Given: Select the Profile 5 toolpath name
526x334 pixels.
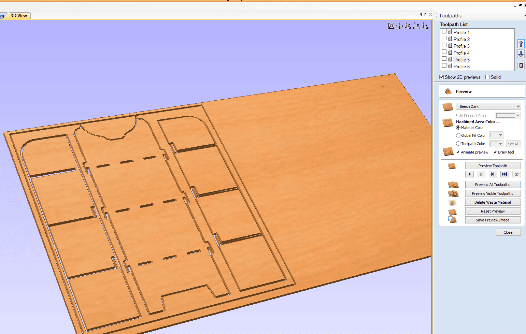Looking at the screenshot, I should (x=461, y=60).
